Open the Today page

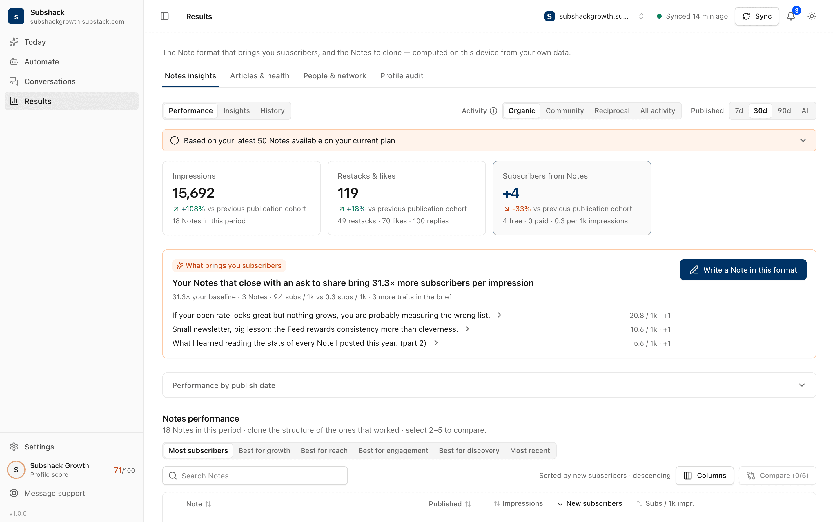point(71,42)
